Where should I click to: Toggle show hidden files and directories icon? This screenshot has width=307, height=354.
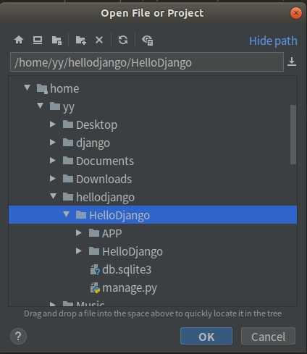(x=148, y=41)
